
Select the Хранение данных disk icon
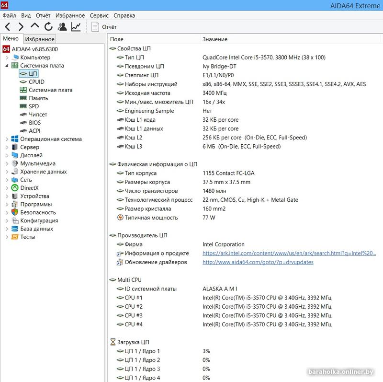(x=15, y=172)
